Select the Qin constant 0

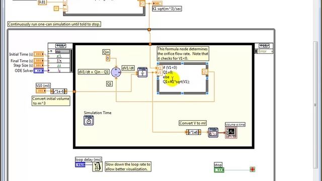pyautogui.click(x=108, y=58)
